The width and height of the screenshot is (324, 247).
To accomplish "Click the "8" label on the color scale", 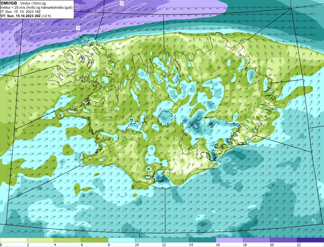I will (x=109, y=245).
